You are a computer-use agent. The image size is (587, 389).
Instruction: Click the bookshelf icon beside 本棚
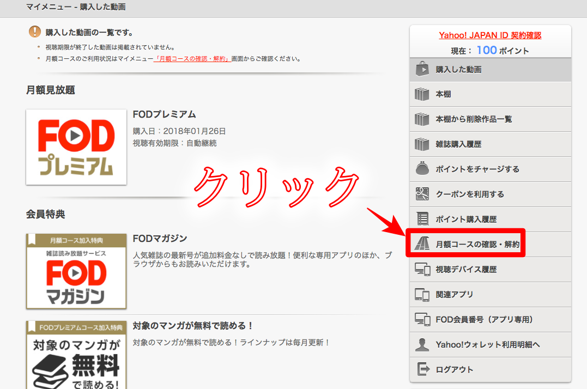point(422,94)
